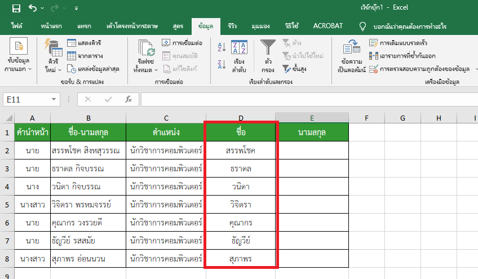Toggle the ตัวกรอง (Filter) funnel
478x279 pixels.
coord(268,56)
